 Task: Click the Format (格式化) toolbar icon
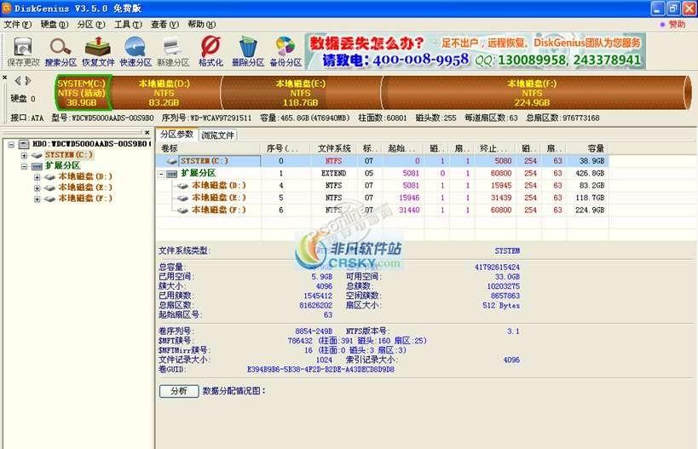[x=211, y=52]
